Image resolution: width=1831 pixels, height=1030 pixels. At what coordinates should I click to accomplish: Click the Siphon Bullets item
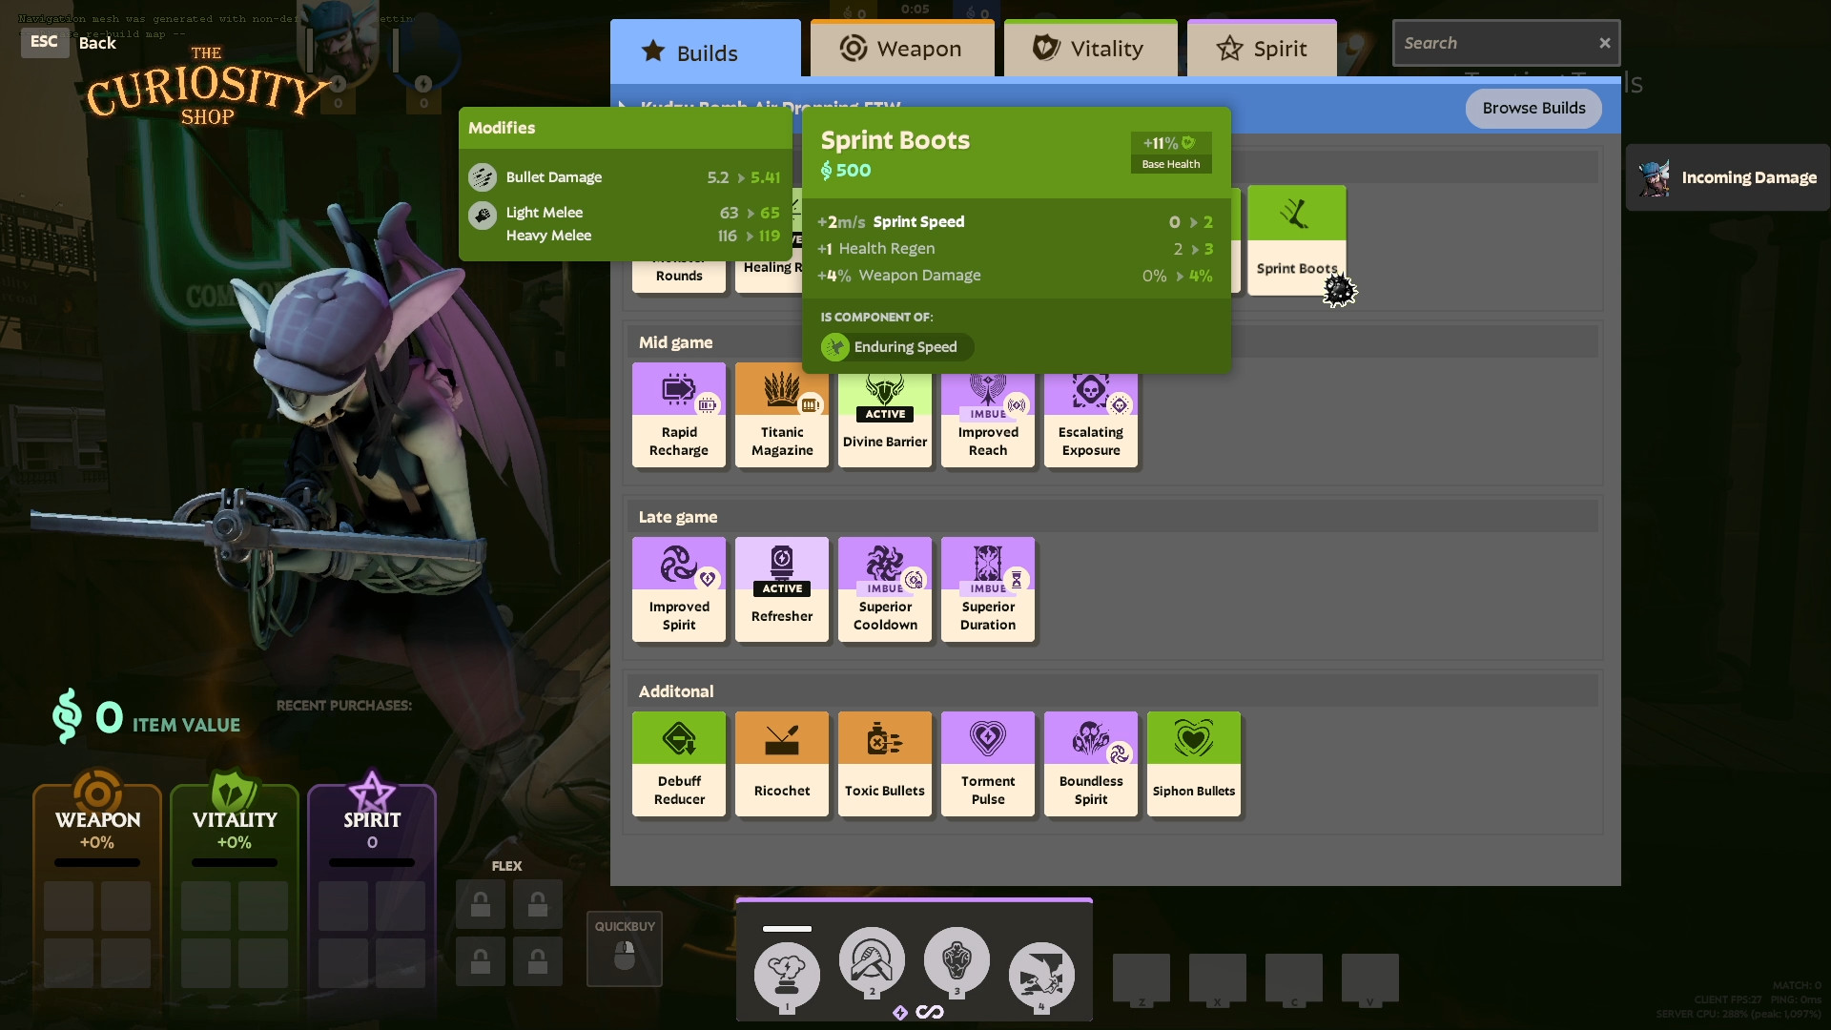[x=1193, y=763]
